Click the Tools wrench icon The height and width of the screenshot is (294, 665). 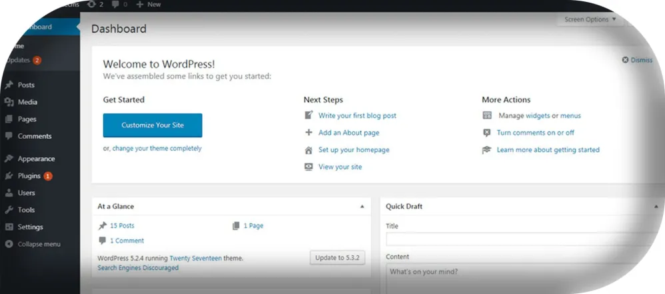coord(9,210)
